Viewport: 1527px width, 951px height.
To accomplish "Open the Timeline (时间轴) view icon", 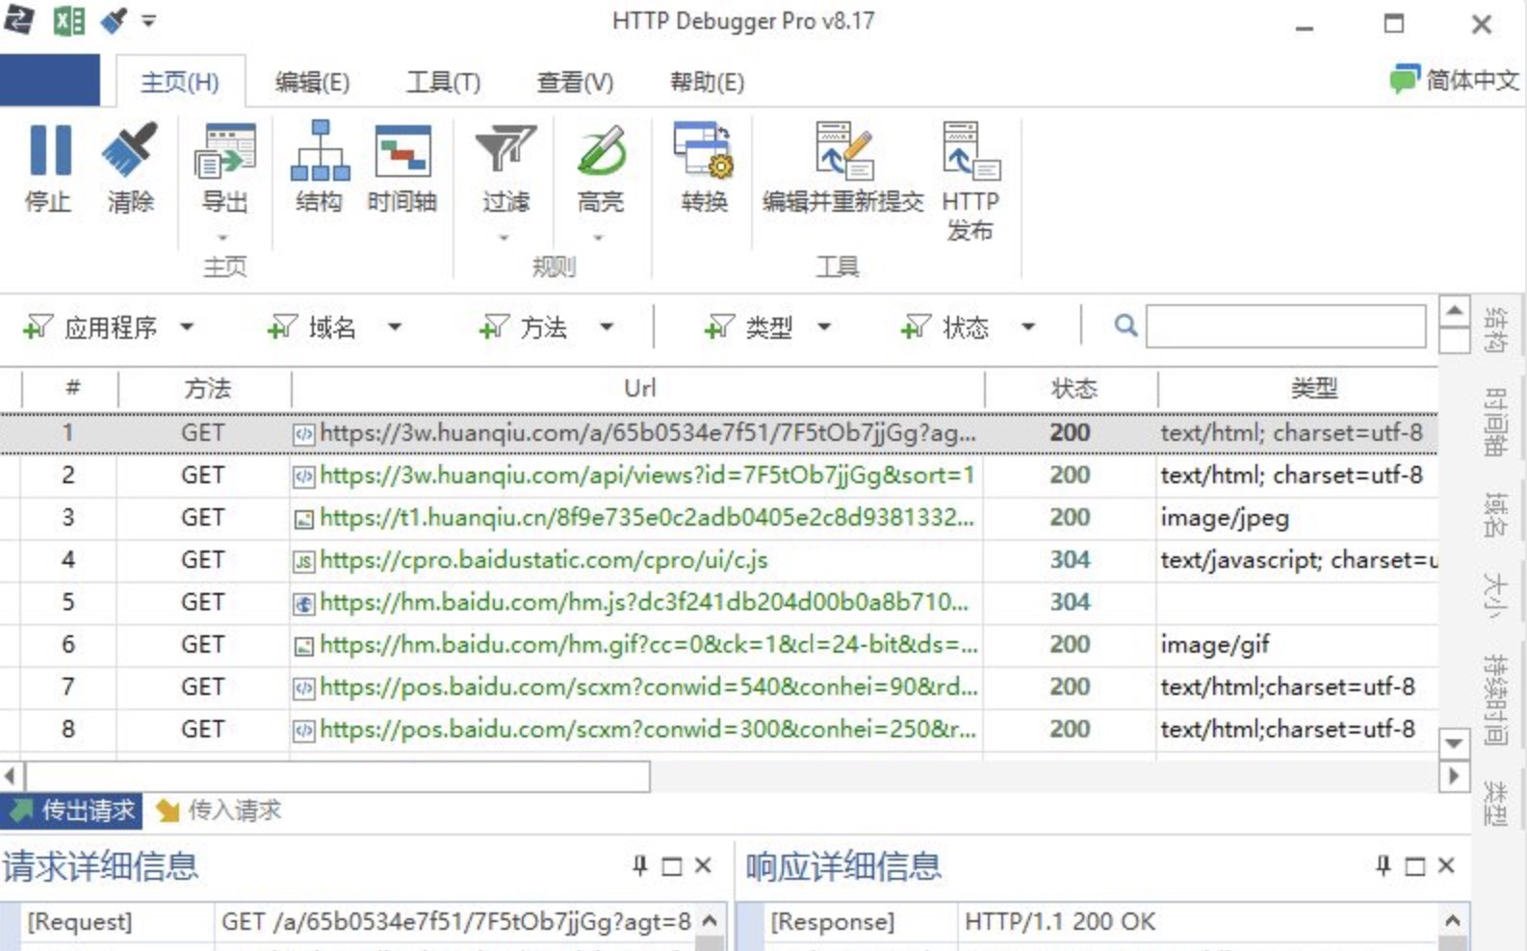I will [x=402, y=151].
